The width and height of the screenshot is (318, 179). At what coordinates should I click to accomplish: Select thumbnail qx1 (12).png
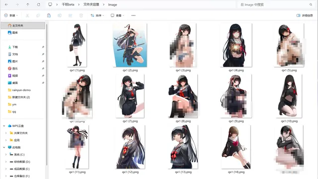[x=130, y=147]
